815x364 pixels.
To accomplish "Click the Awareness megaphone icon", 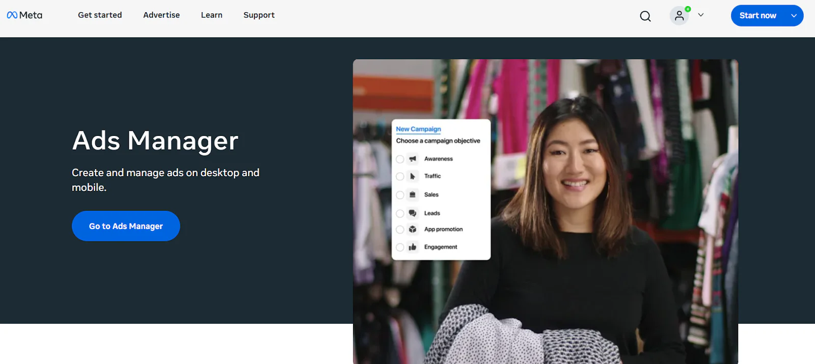I will pyautogui.click(x=413, y=159).
